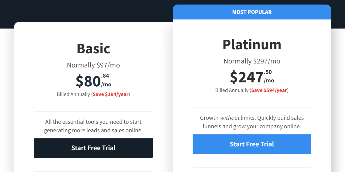Viewport: 345px width, 172px height.
Task: Click the red Save $194/year text
Action: 111,94
